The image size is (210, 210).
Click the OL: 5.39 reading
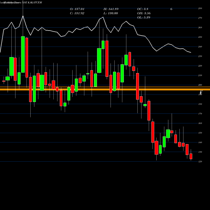(144, 18)
